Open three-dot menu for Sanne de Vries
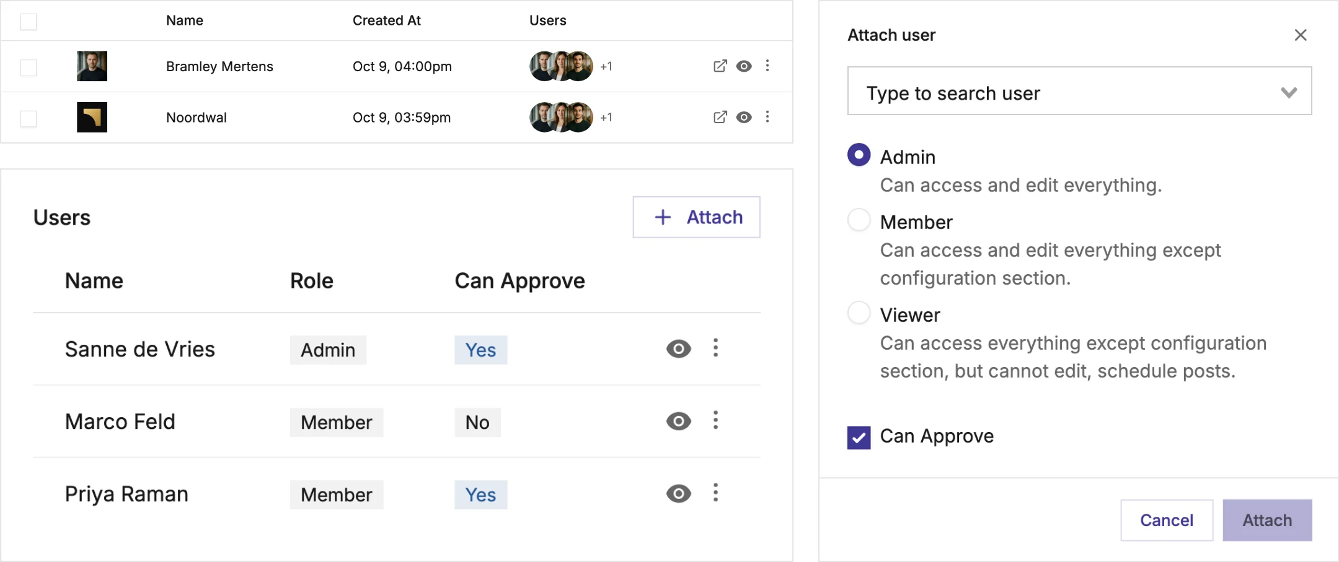The height and width of the screenshot is (562, 1339). (715, 348)
